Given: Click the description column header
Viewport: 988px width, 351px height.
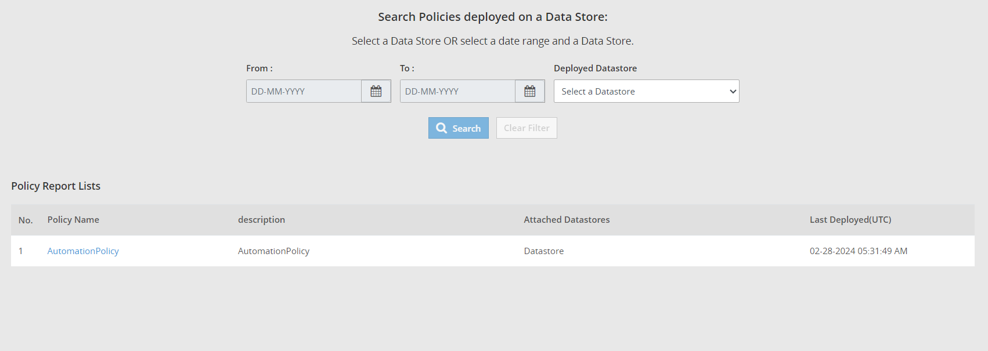Looking at the screenshot, I should (x=261, y=220).
